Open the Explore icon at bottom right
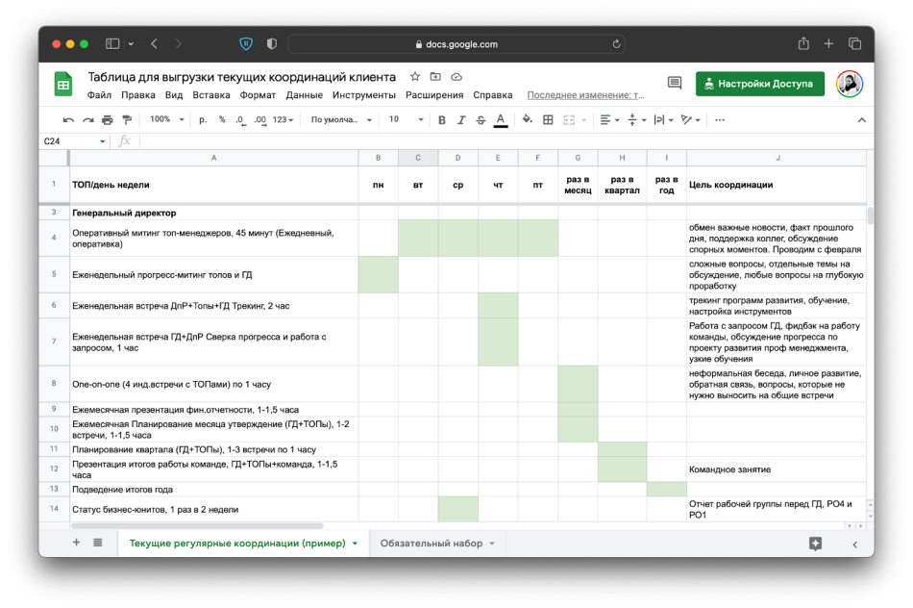 click(815, 544)
